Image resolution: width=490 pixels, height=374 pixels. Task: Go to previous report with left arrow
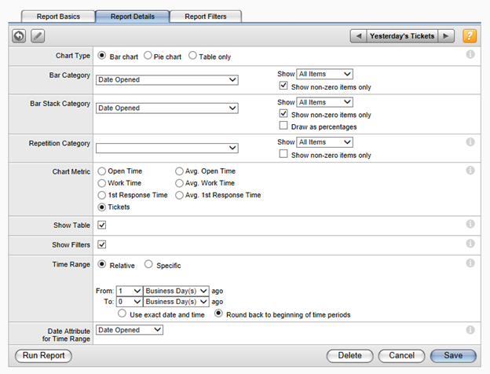[358, 36]
